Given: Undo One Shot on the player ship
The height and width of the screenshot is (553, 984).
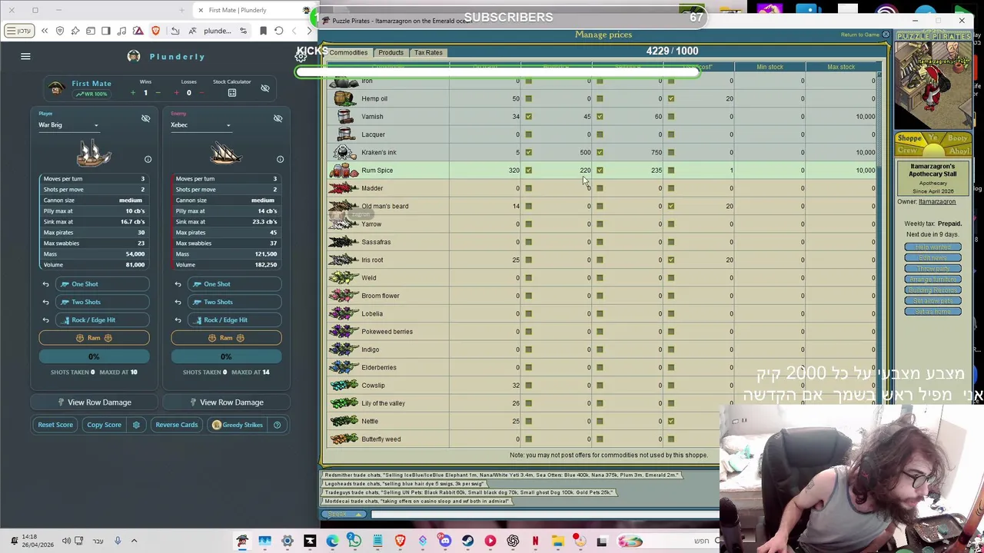Looking at the screenshot, I should (x=45, y=284).
